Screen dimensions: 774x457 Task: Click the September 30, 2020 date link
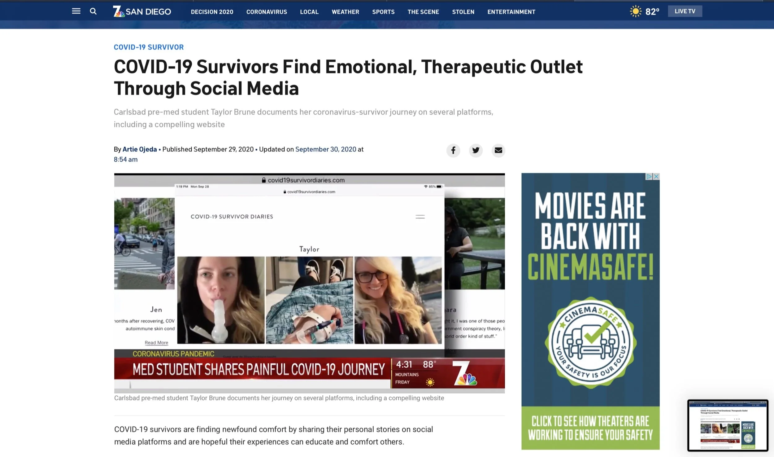click(x=325, y=149)
